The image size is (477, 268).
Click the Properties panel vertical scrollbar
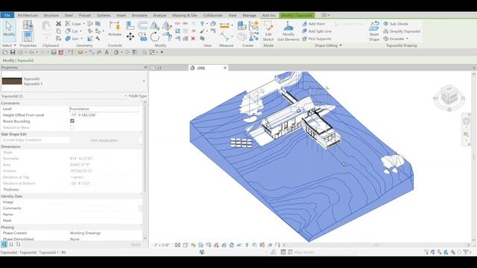coord(145,149)
